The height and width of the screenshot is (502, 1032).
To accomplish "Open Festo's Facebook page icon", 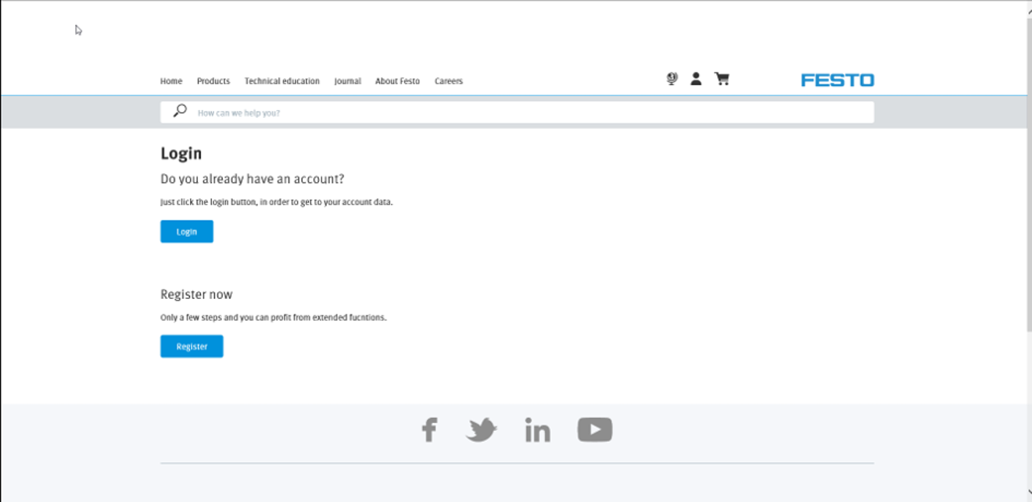I will [429, 429].
